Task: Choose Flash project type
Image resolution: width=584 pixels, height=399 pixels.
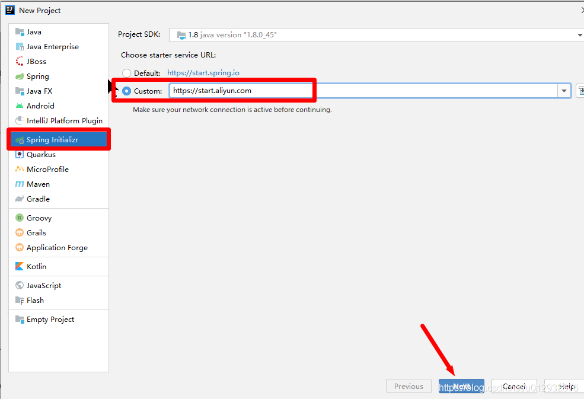Action: pos(59,300)
